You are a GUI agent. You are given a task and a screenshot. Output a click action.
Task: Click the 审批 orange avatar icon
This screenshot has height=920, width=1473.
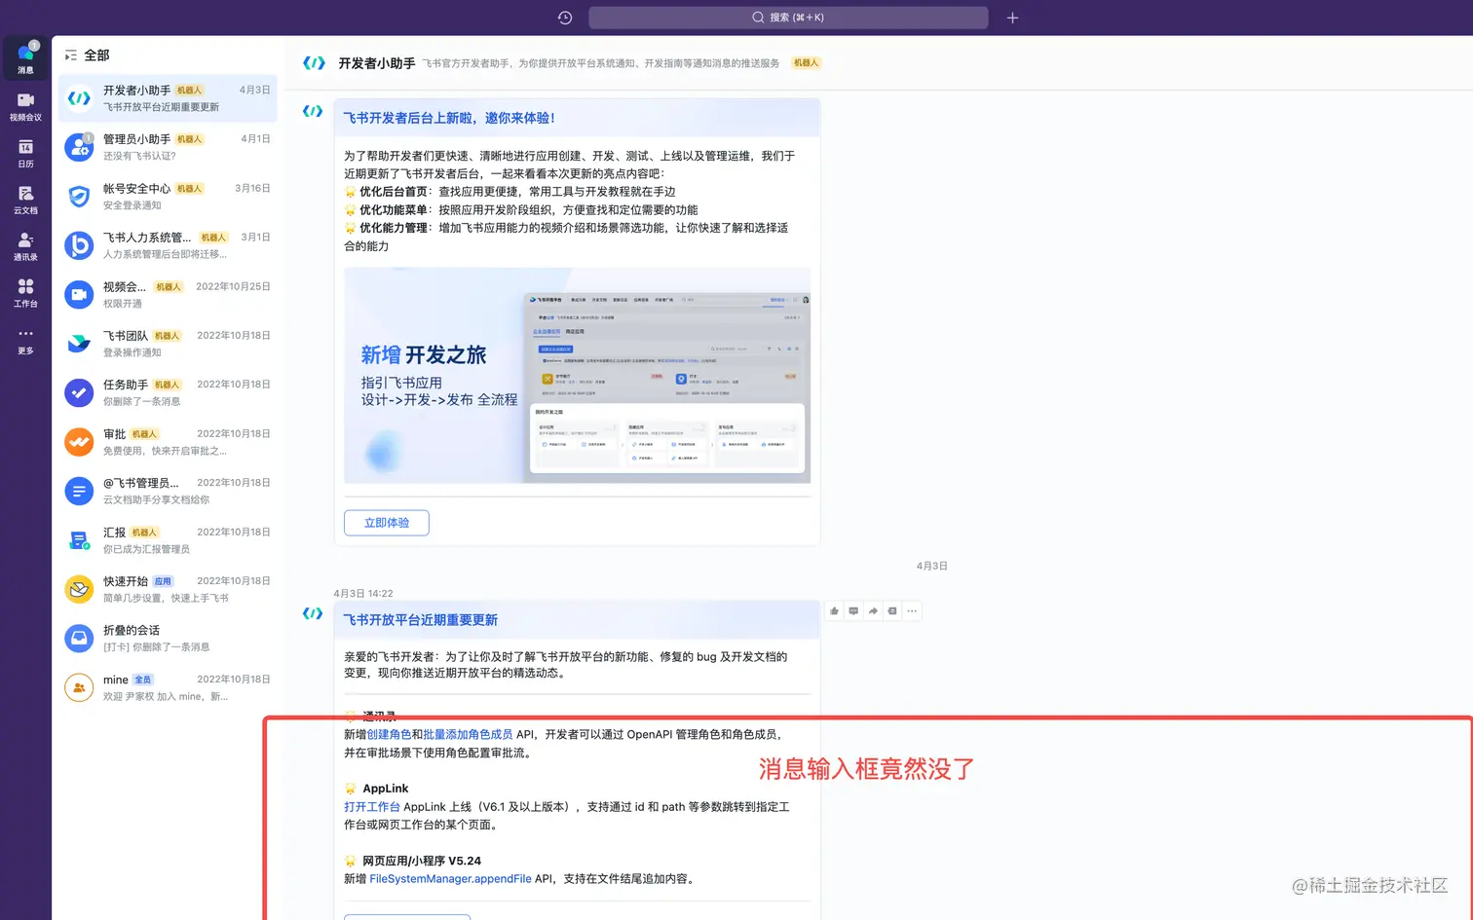click(79, 442)
